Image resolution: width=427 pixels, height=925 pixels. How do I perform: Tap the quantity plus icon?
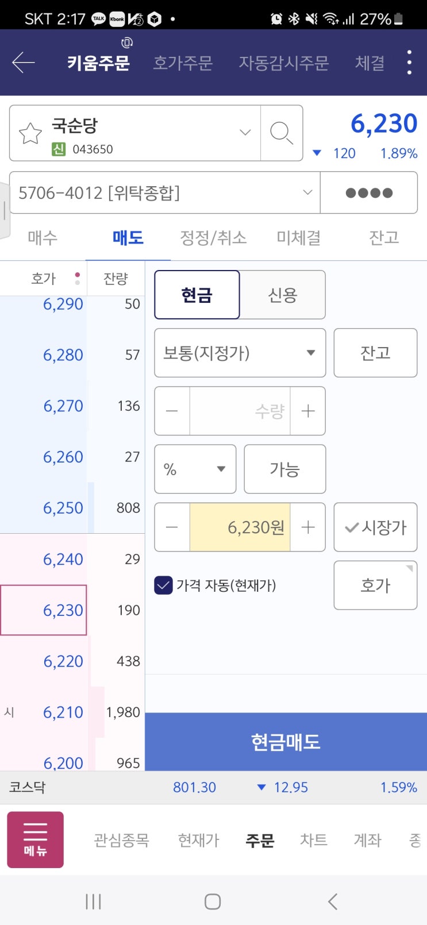click(x=308, y=411)
